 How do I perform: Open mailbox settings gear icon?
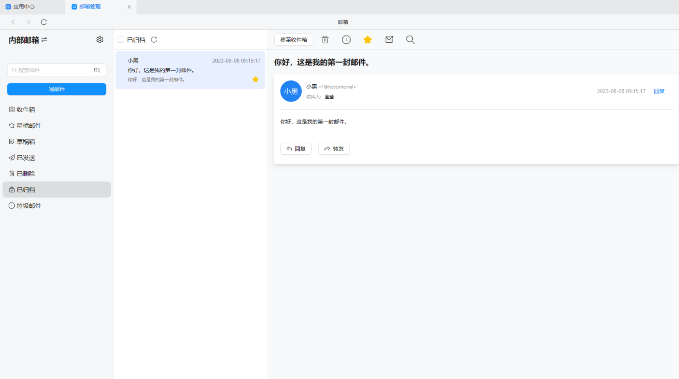[x=100, y=40]
